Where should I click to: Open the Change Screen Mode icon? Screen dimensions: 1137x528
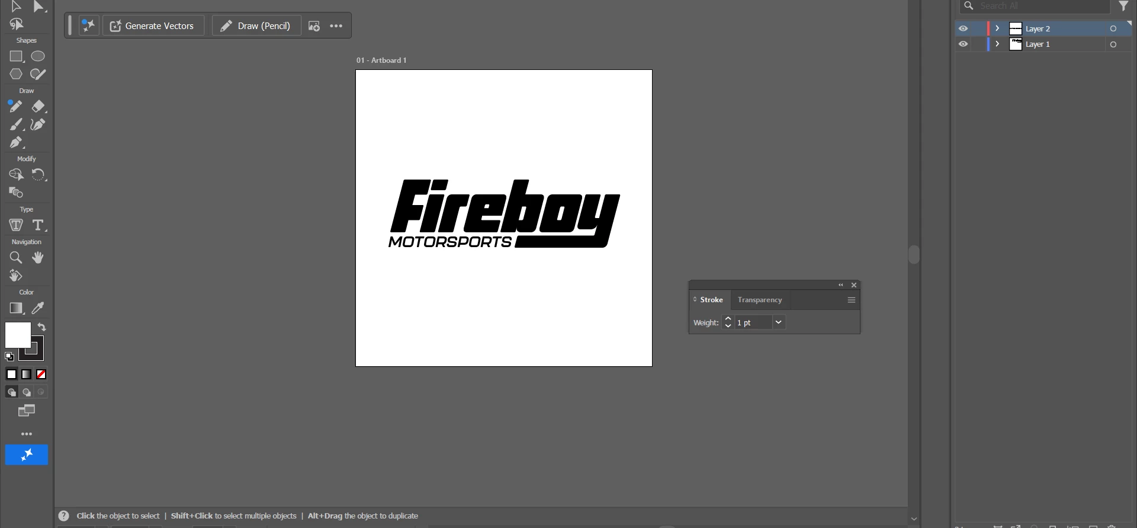[27, 411]
